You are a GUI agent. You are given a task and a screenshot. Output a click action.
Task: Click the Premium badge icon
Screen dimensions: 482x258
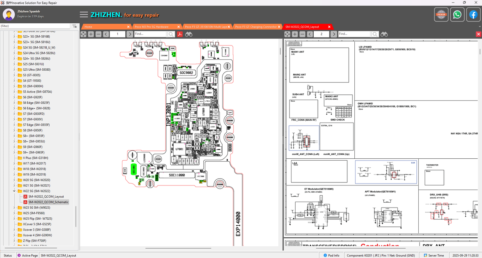441,15
